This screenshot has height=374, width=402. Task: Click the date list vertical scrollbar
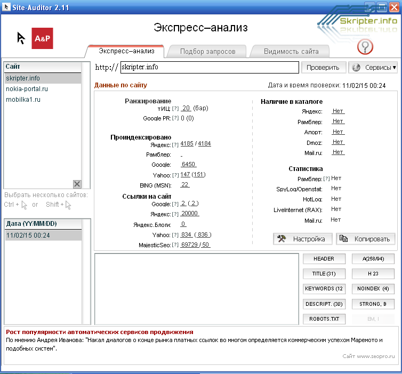pos(86,272)
